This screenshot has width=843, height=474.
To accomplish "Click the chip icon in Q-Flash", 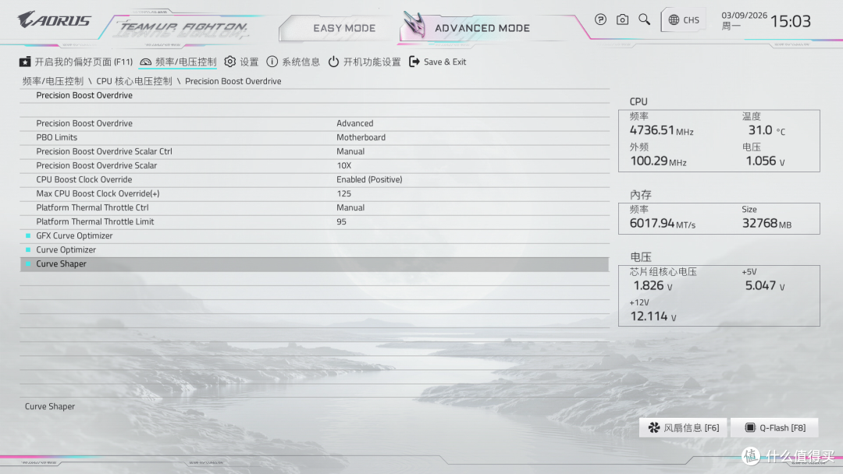I will click(750, 428).
